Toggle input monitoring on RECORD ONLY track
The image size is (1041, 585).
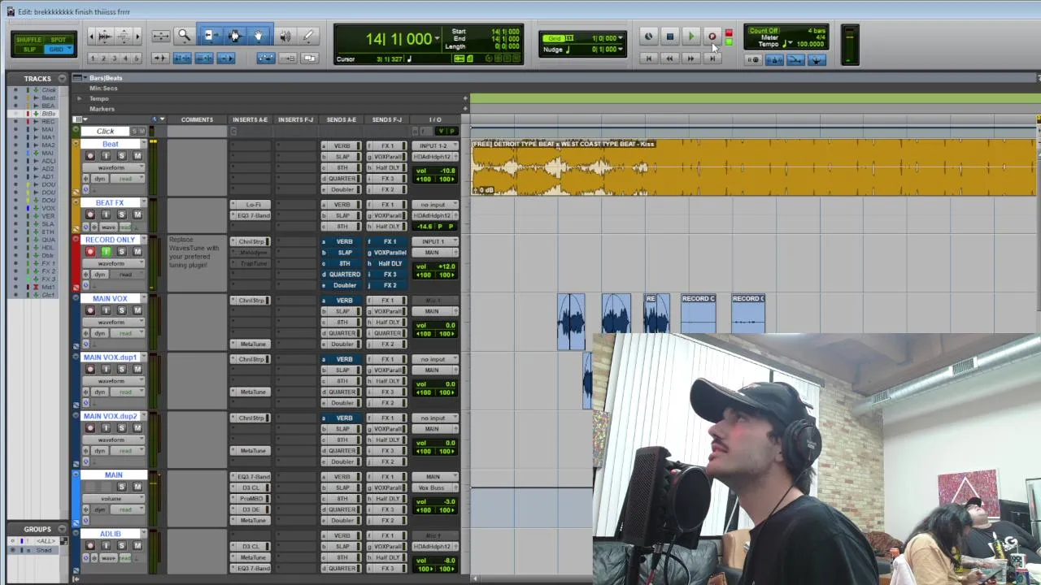click(106, 252)
